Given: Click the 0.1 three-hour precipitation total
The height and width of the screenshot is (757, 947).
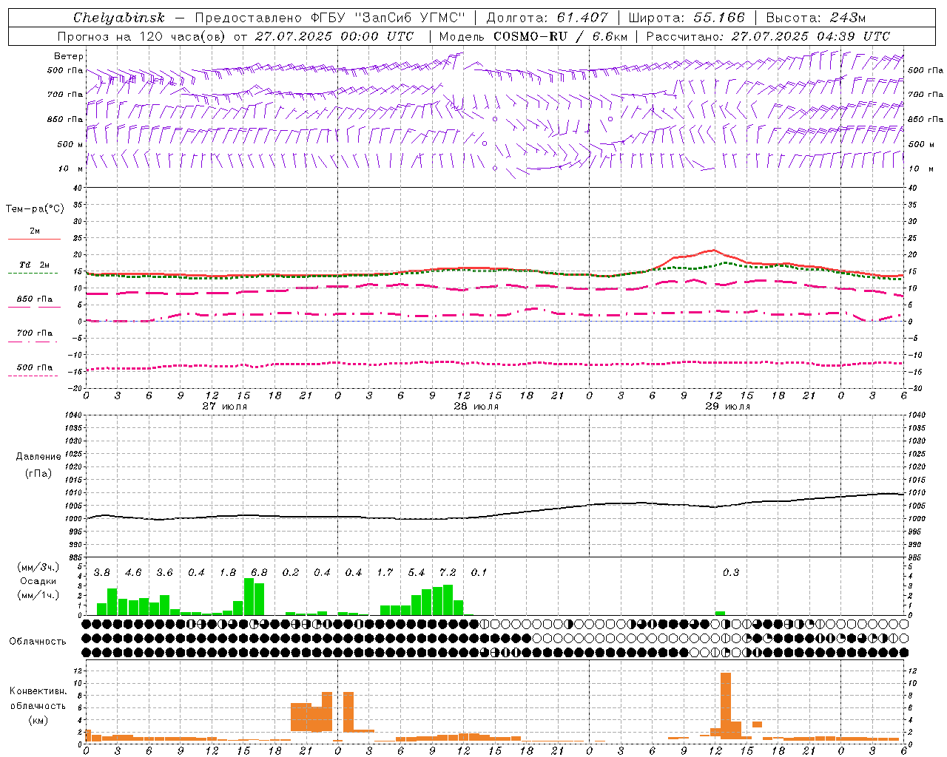Looking at the screenshot, I should point(479,573).
